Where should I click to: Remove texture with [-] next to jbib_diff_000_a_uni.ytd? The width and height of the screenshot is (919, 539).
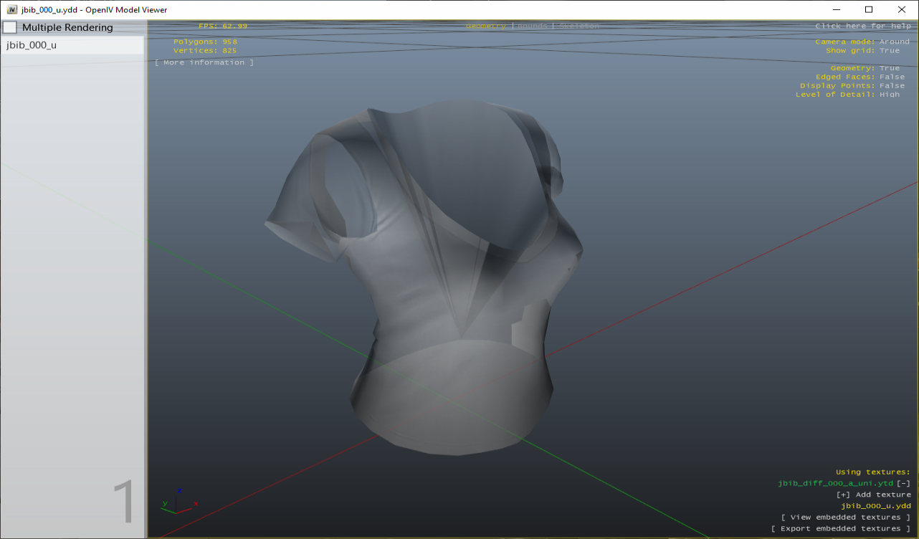[903, 483]
